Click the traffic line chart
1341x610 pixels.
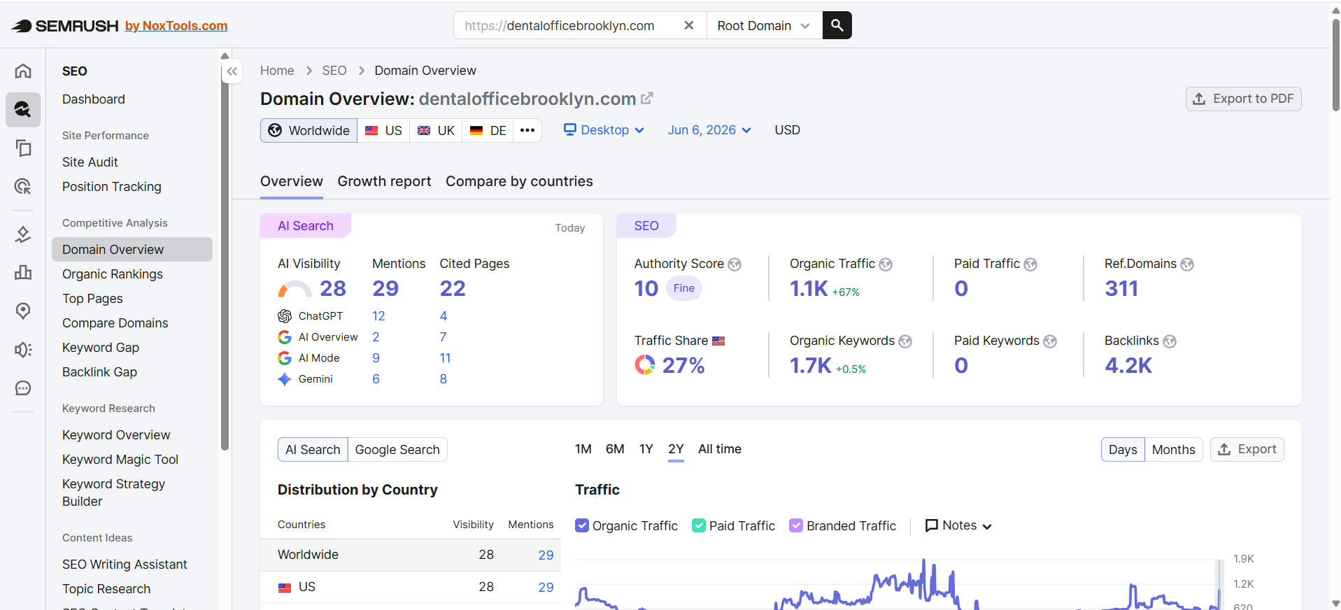click(x=897, y=584)
